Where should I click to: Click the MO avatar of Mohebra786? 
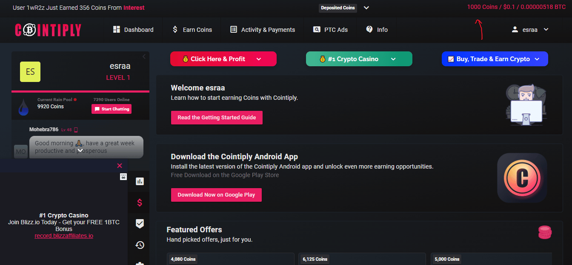pyautogui.click(x=20, y=151)
